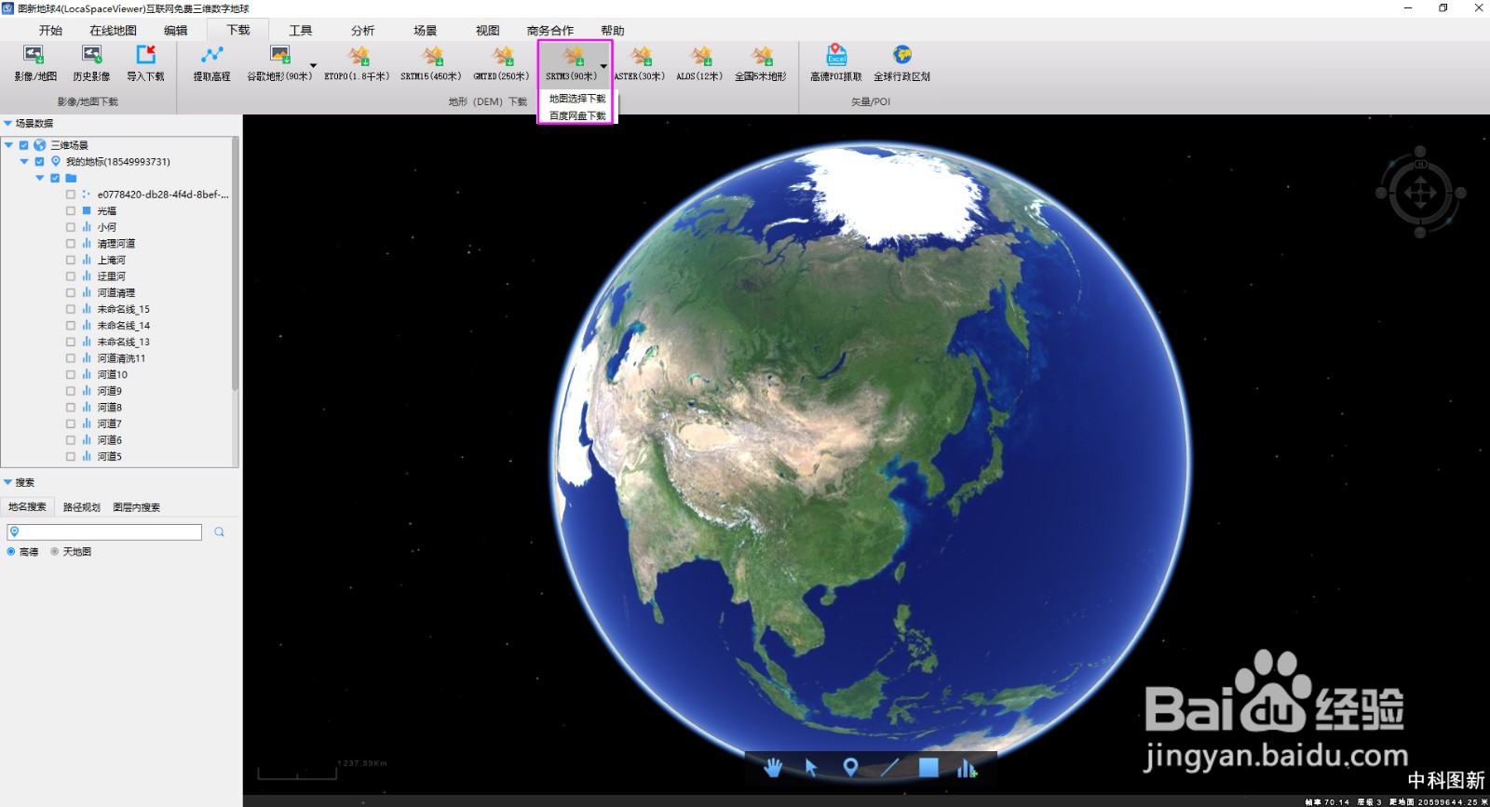Select the draw line tool in bottom toolbar
Image resolution: width=1490 pixels, height=807 pixels.
pos(889,767)
